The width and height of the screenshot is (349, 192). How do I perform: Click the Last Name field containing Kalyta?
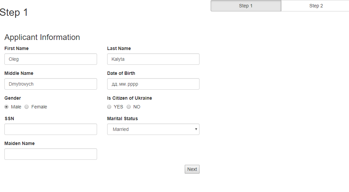(x=153, y=59)
